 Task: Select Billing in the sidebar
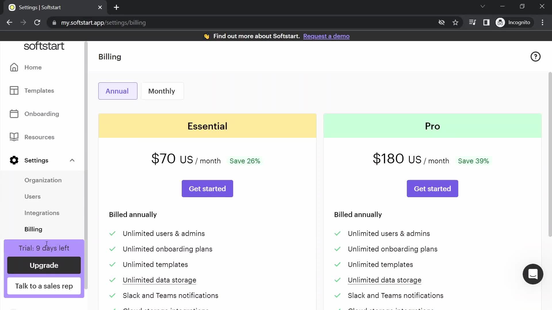pos(33,229)
